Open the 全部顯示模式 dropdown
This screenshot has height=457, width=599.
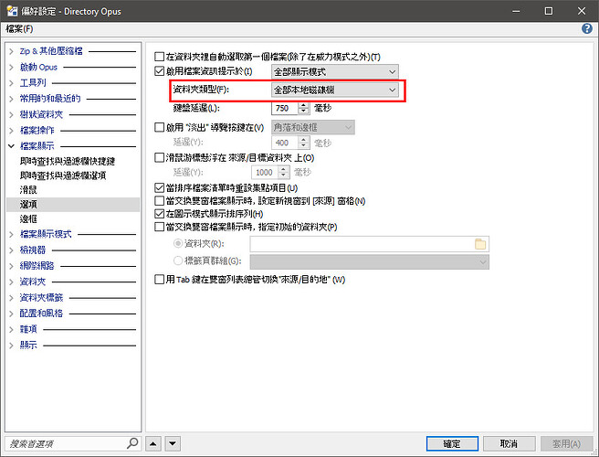coord(335,71)
